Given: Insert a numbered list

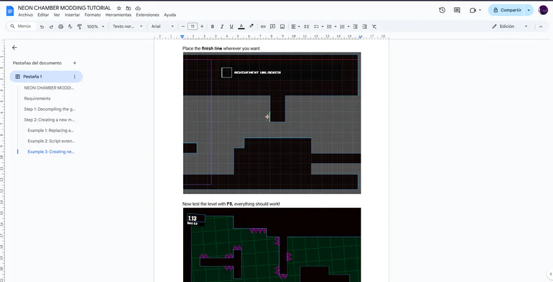Looking at the screenshot, I should point(342,26).
